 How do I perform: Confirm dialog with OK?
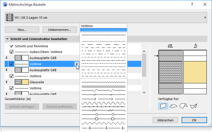(x=194, y=120)
